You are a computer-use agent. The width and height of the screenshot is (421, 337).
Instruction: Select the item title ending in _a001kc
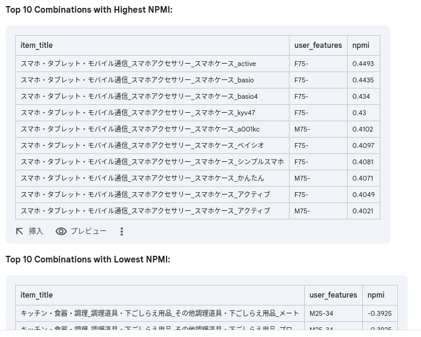(140, 129)
